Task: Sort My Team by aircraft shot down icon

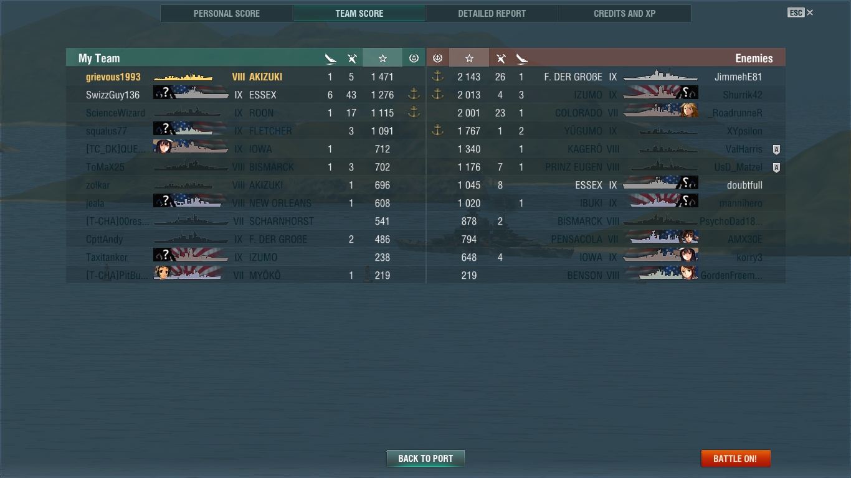Action: coord(352,59)
